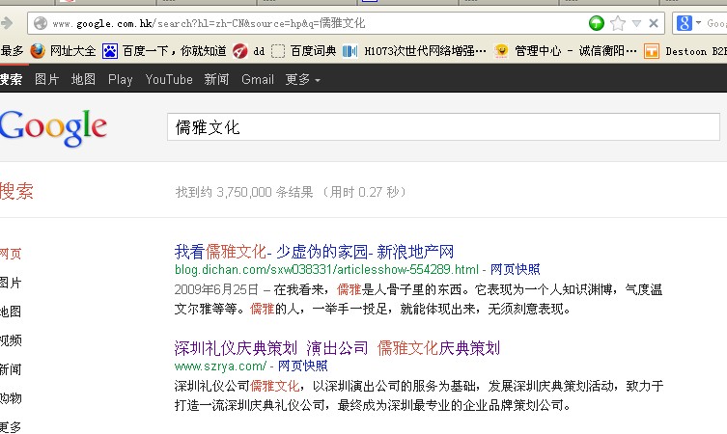Open Play in Google top bar
The width and height of the screenshot is (727, 434).
(x=121, y=80)
